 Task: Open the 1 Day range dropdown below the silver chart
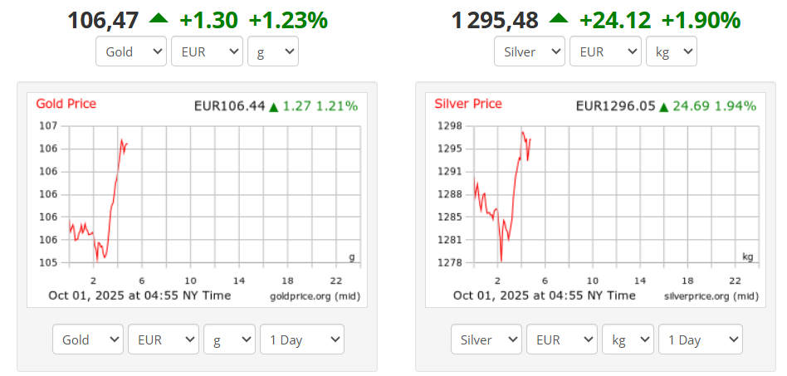pos(700,339)
